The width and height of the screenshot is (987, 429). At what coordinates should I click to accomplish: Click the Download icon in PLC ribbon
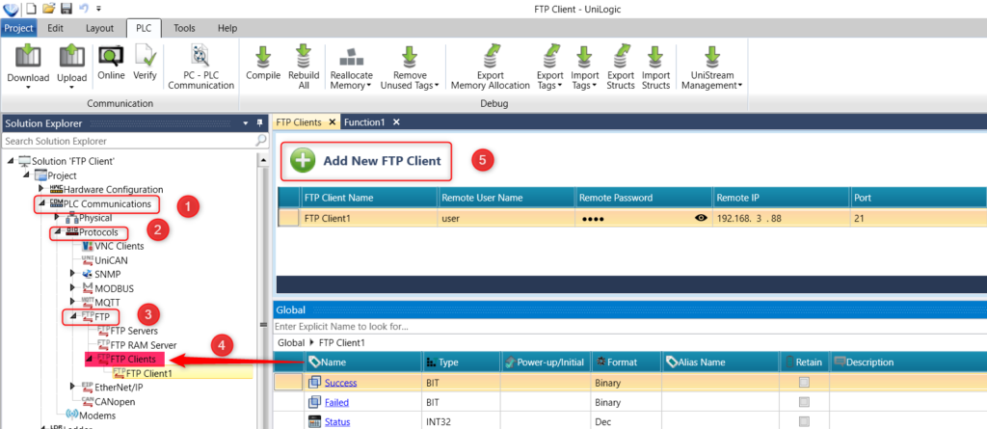tap(28, 56)
